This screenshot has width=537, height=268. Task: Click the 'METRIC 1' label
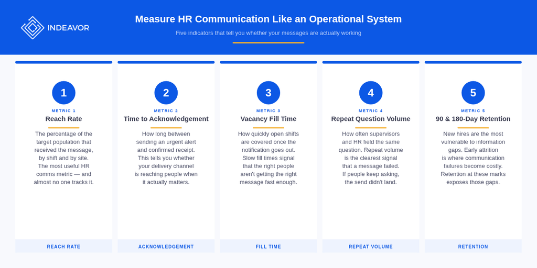pyautogui.click(x=63, y=111)
